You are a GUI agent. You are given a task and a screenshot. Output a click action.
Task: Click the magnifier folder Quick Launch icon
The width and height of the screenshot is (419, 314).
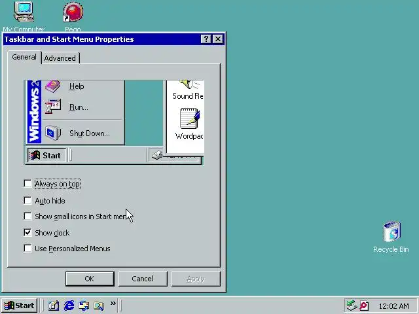point(99,305)
